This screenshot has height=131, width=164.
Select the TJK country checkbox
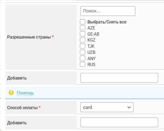pyautogui.click(x=83, y=46)
